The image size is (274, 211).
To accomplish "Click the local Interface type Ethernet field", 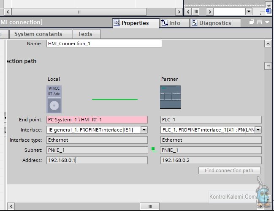I will 97,140.
